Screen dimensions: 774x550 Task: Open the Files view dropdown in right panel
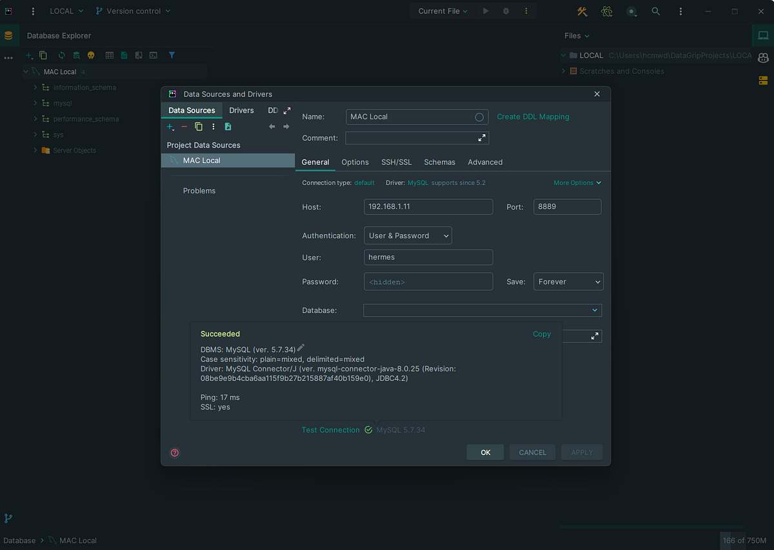(x=577, y=36)
